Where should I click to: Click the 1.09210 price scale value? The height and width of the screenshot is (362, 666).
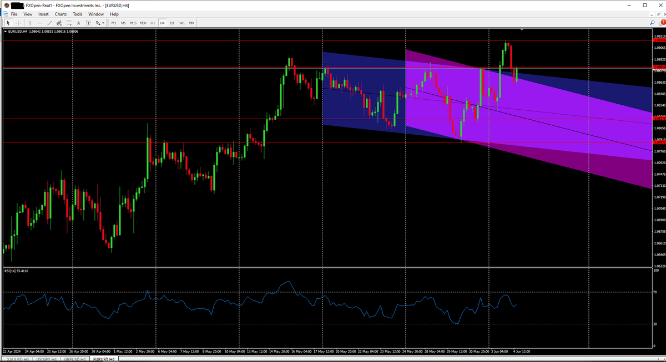659,36
